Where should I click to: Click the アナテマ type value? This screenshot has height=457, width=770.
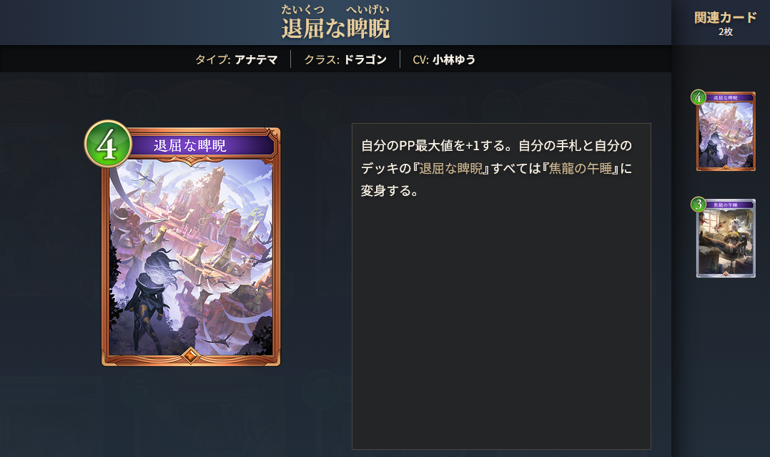pos(256,59)
